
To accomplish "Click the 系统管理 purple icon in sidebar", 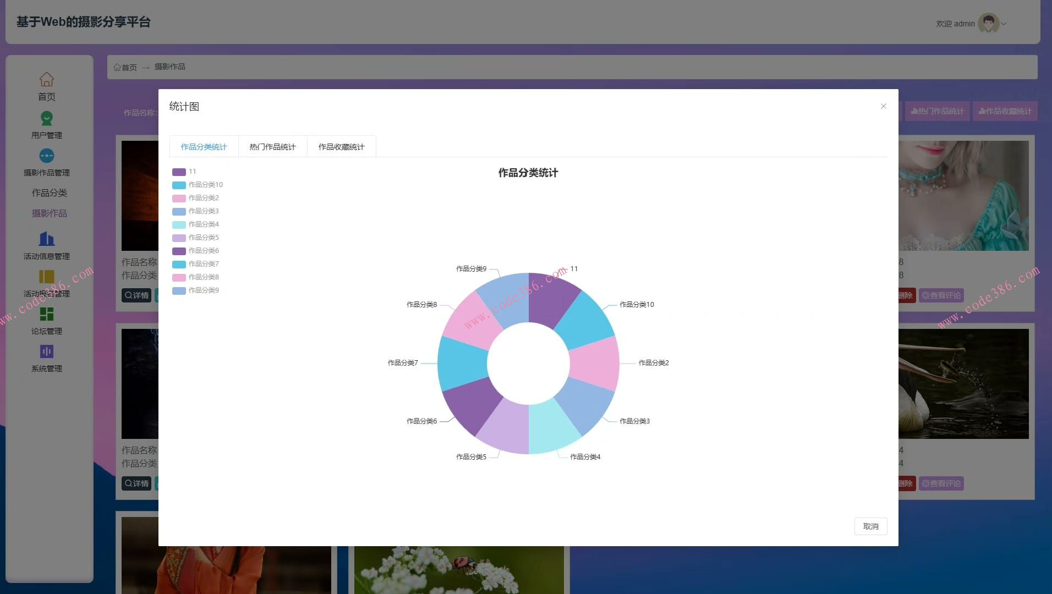I will click(x=47, y=351).
